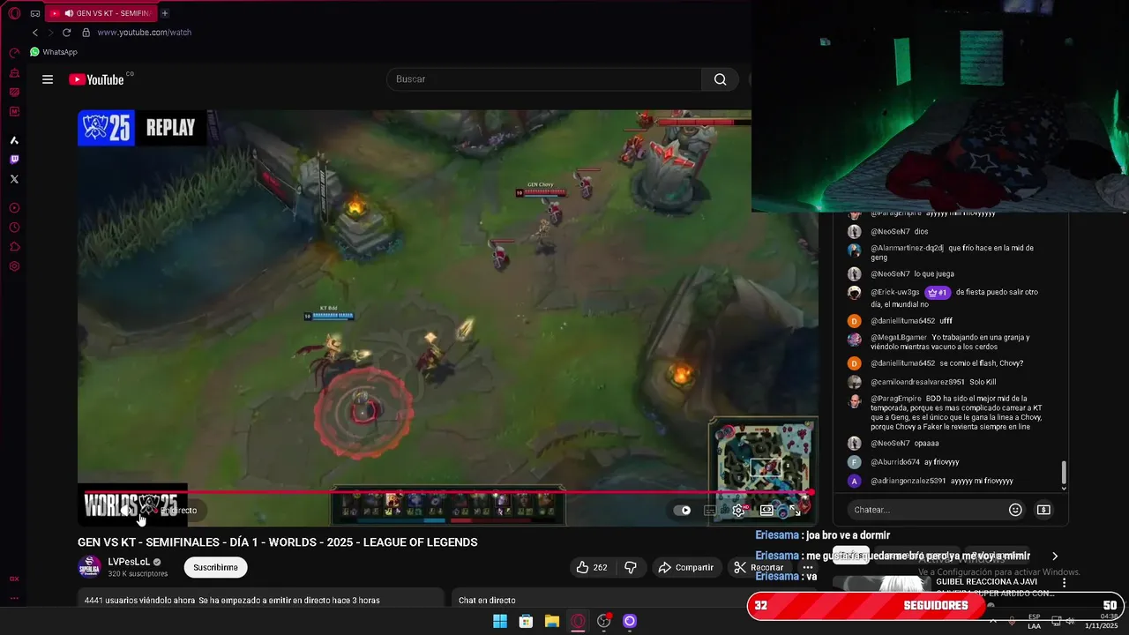Open Aria AI in Opera sidebar
The height and width of the screenshot is (635, 1129).
point(14,140)
